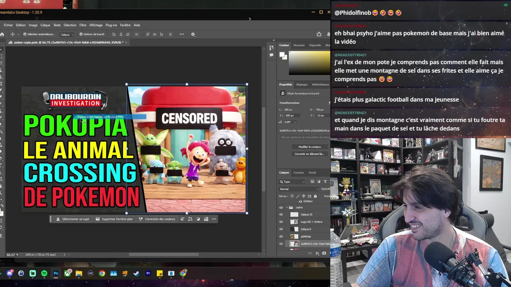Toggle Options de transf. checkbox

click(x=81, y=34)
